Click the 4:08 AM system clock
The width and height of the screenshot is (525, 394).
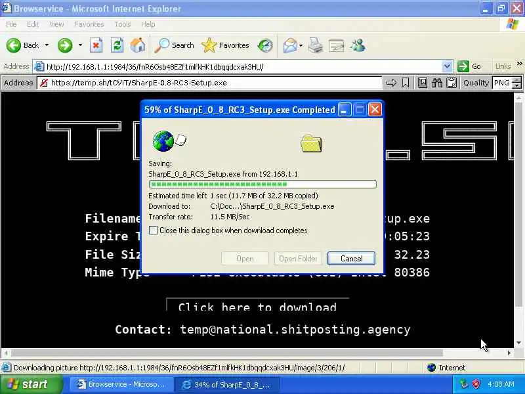(501, 384)
